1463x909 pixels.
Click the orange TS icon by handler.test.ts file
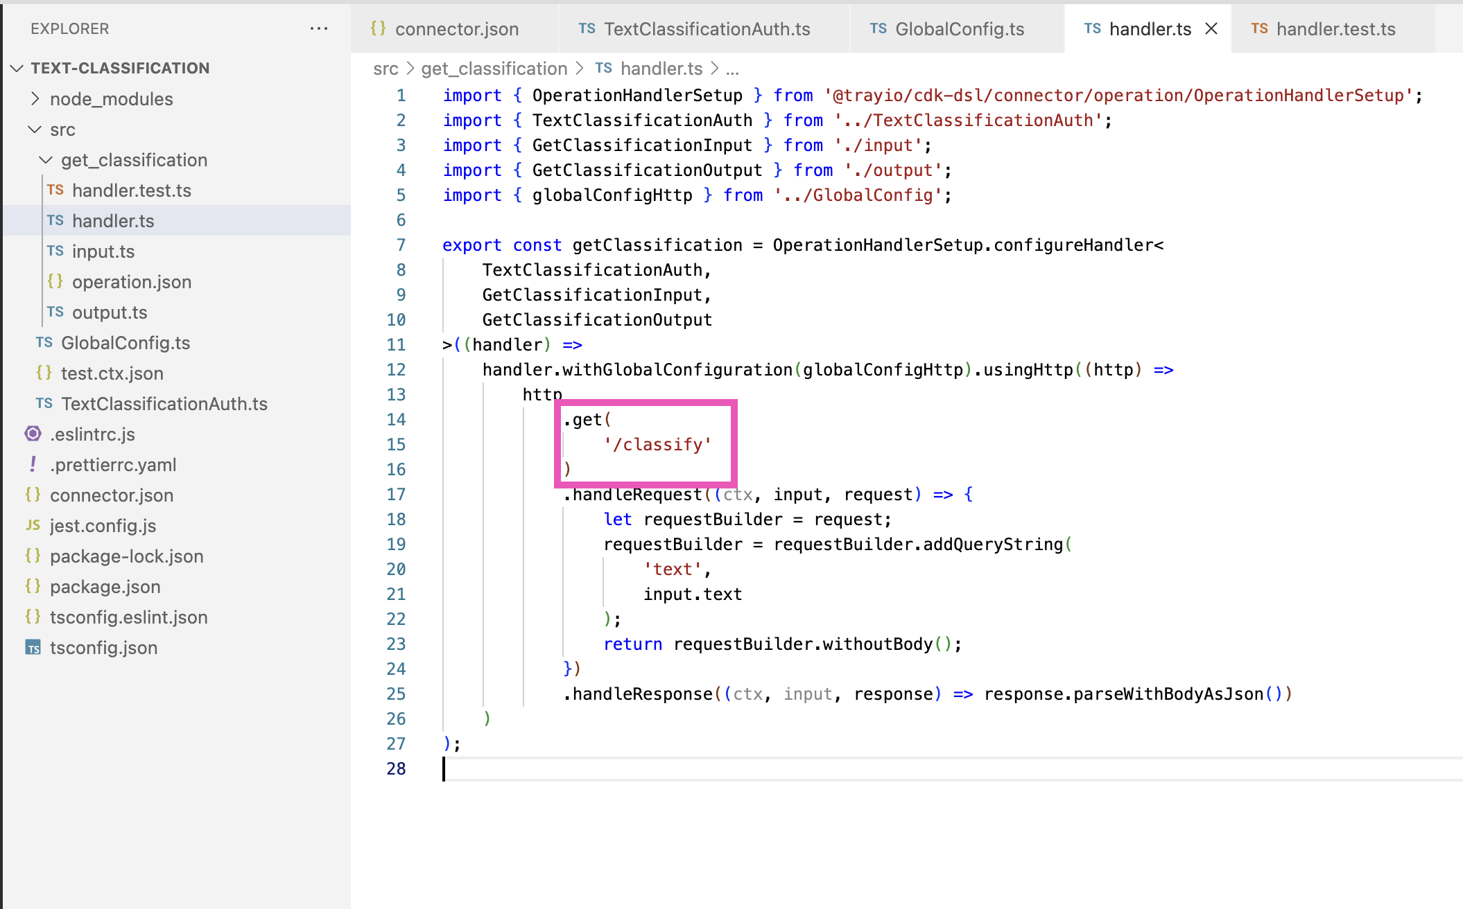[x=55, y=190]
